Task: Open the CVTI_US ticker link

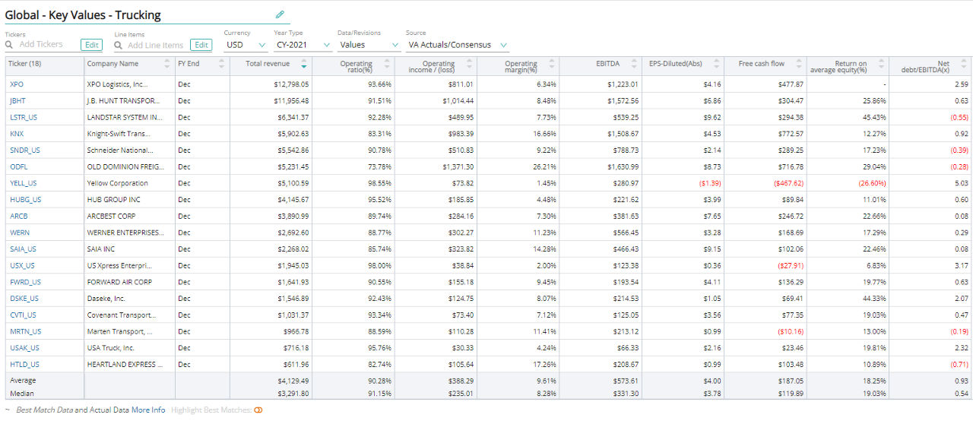Action: tap(23, 315)
